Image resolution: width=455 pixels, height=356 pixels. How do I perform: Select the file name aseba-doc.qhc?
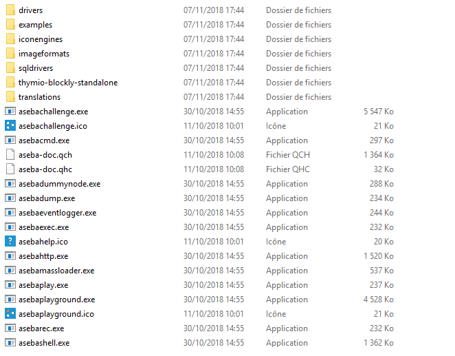pos(45,169)
